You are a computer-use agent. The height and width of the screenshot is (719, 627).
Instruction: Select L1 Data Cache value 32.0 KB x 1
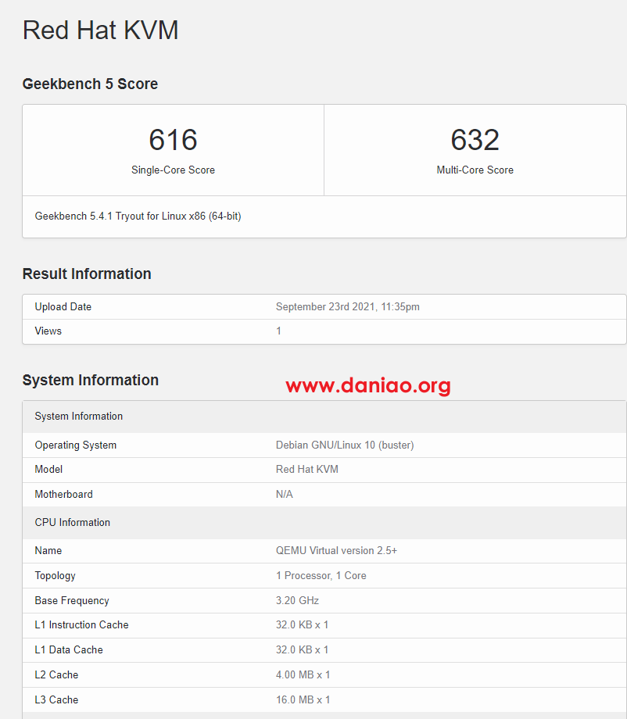pos(302,649)
